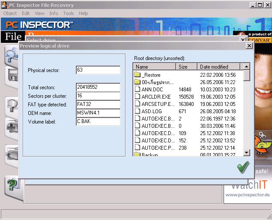This screenshot has height=220, width=272.
Task: Select the folder starting with 00-
Action: click(158, 82)
